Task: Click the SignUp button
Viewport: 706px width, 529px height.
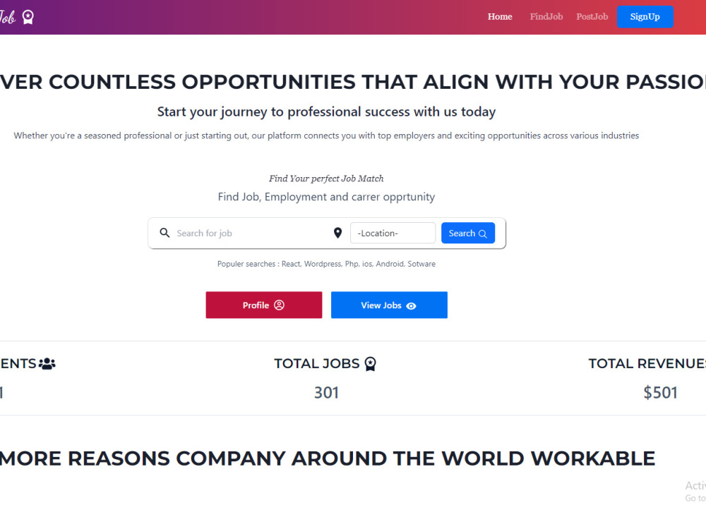Action: (x=645, y=16)
